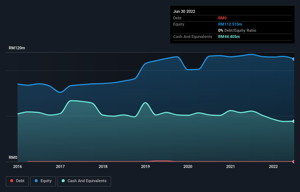Click the tooltip Equity row label
This screenshot has width=300, height=192.
coord(179,24)
